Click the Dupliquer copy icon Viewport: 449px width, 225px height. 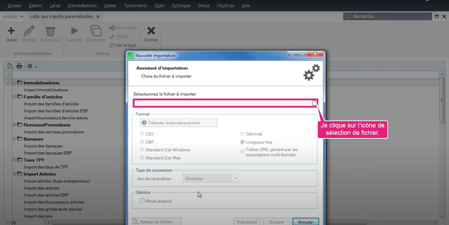(96, 31)
